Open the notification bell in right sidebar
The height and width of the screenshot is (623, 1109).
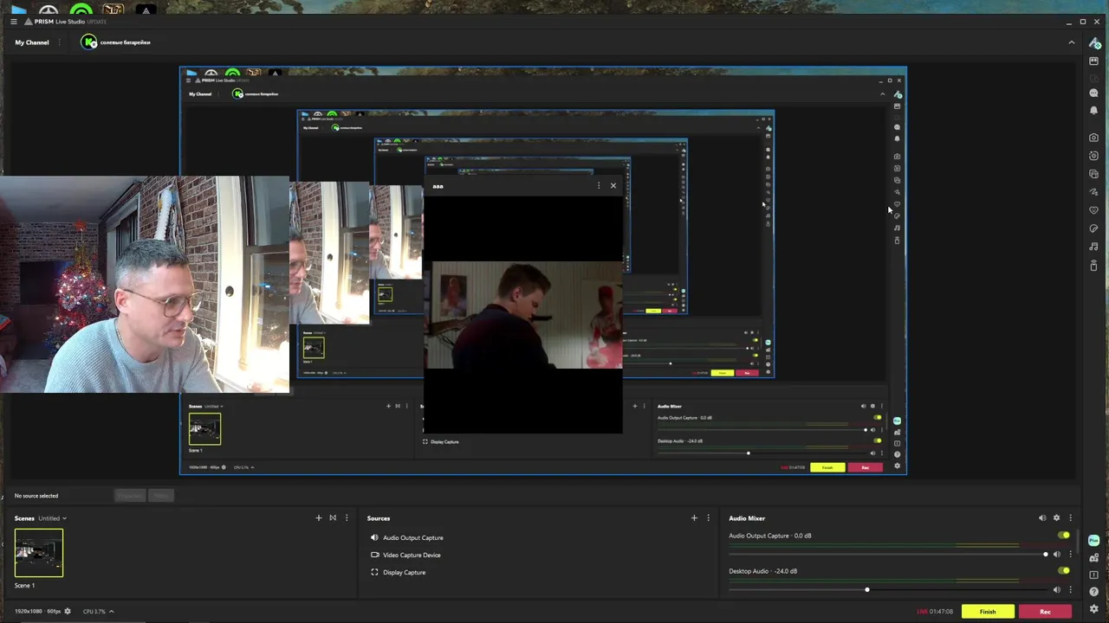pyautogui.click(x=1093, y=110)
